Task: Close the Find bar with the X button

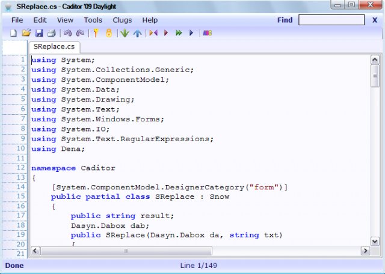Action: (375, 20)
